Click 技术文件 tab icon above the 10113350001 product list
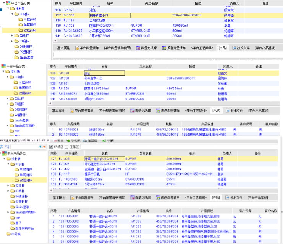 226,198
